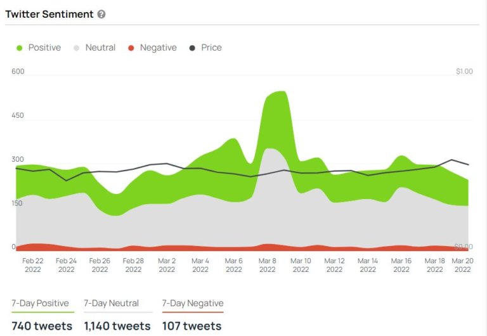
Task: Click the $1.00 price axis label
Action: 464,72
